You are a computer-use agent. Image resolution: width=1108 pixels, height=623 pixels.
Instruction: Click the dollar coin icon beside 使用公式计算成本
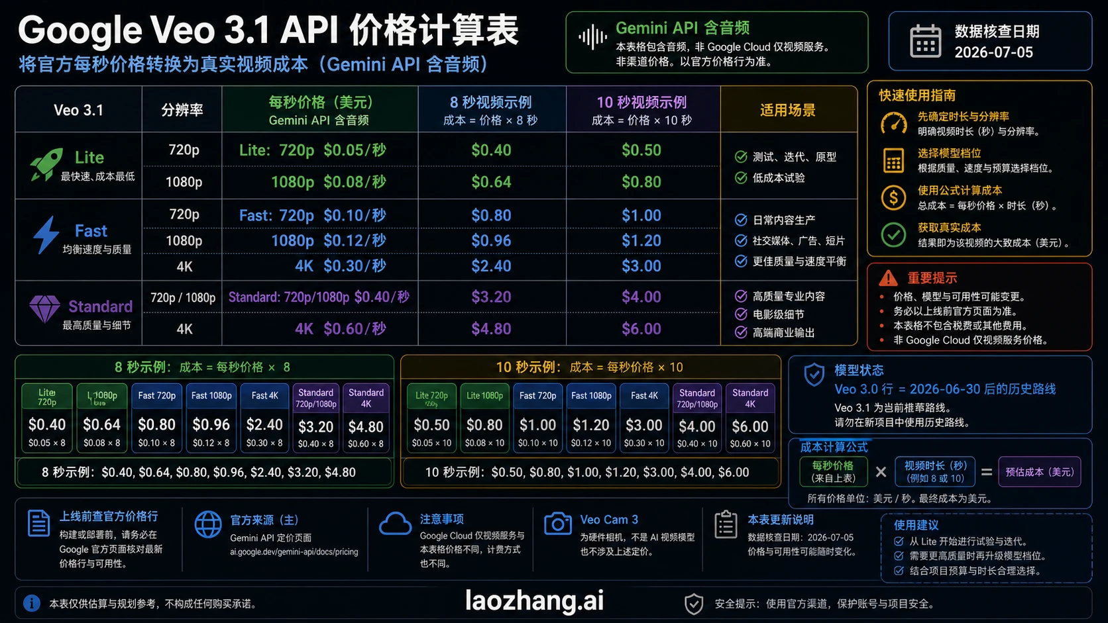point(893,197)
